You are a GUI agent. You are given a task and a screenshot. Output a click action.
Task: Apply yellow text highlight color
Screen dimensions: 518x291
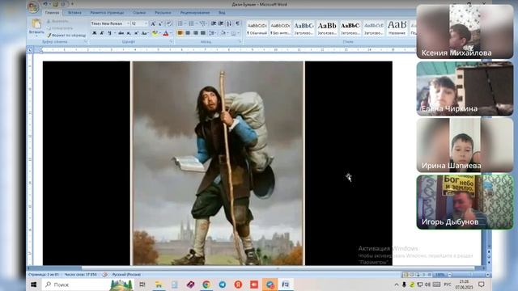155,33
